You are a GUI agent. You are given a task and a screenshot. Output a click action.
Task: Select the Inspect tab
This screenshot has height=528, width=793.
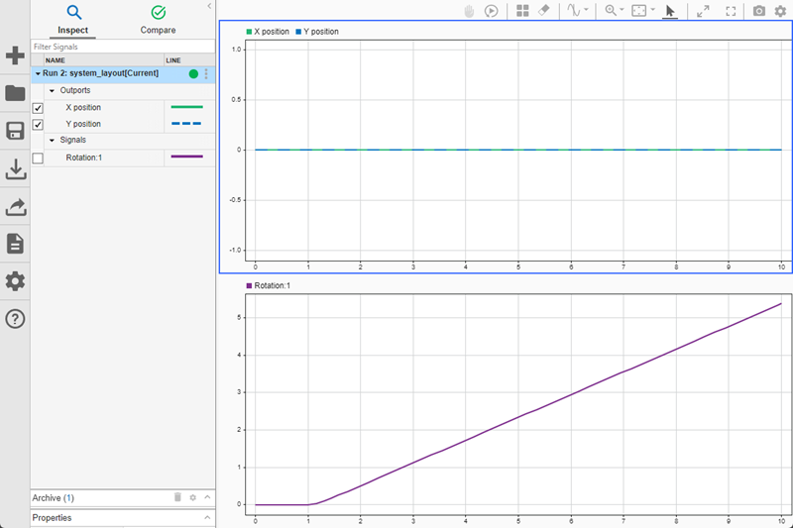coord(72,19)
